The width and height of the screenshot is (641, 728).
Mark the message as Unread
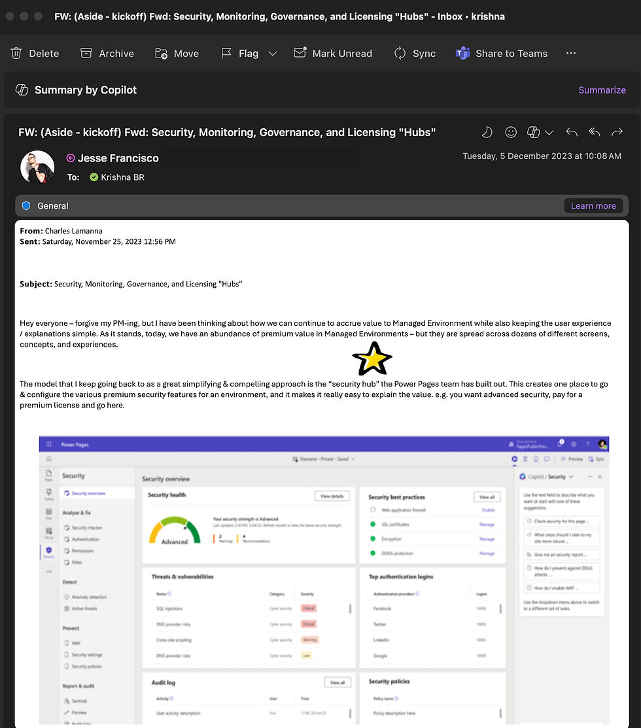(x=333, y=54)
